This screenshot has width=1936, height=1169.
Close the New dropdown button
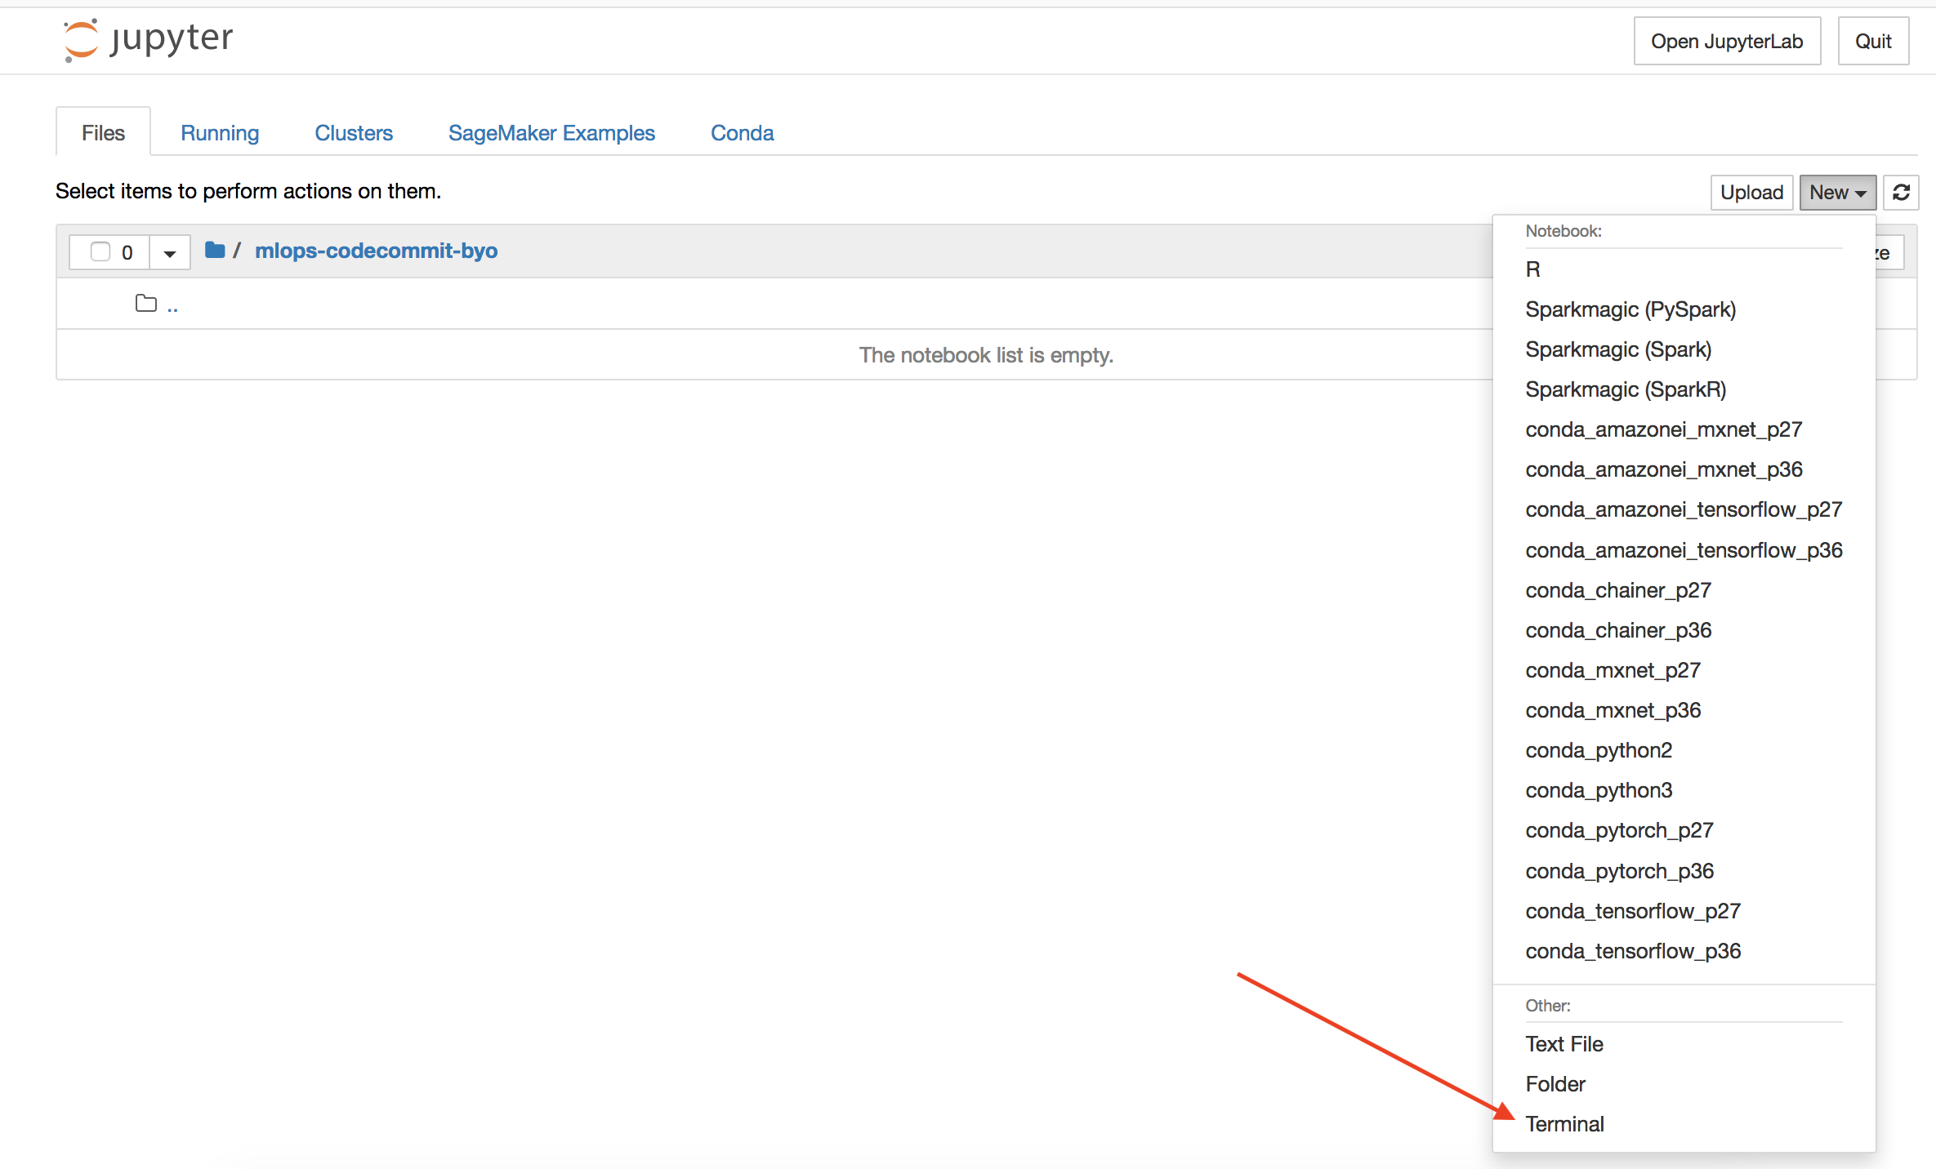[x=1837, y=193]
